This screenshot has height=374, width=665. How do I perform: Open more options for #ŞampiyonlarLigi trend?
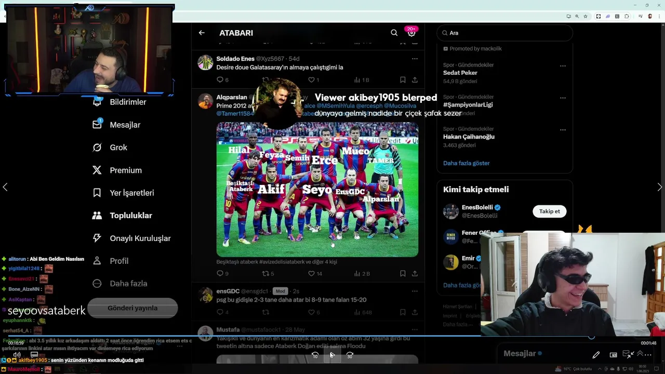point(563,98)
